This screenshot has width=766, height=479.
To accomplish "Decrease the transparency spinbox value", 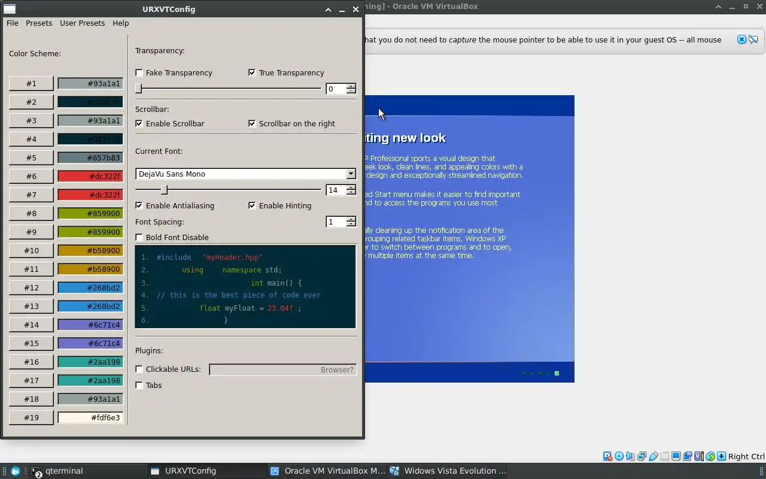I will [x=351, y=92].
